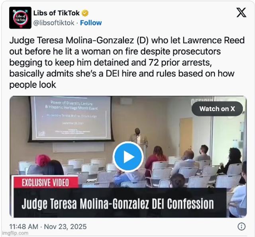Click the Libs of TikTok display name
255x237 pixels.
coord(57,13)
